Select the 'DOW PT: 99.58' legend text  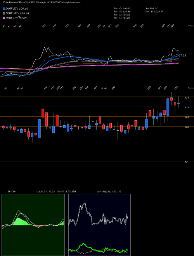[16, 18]
